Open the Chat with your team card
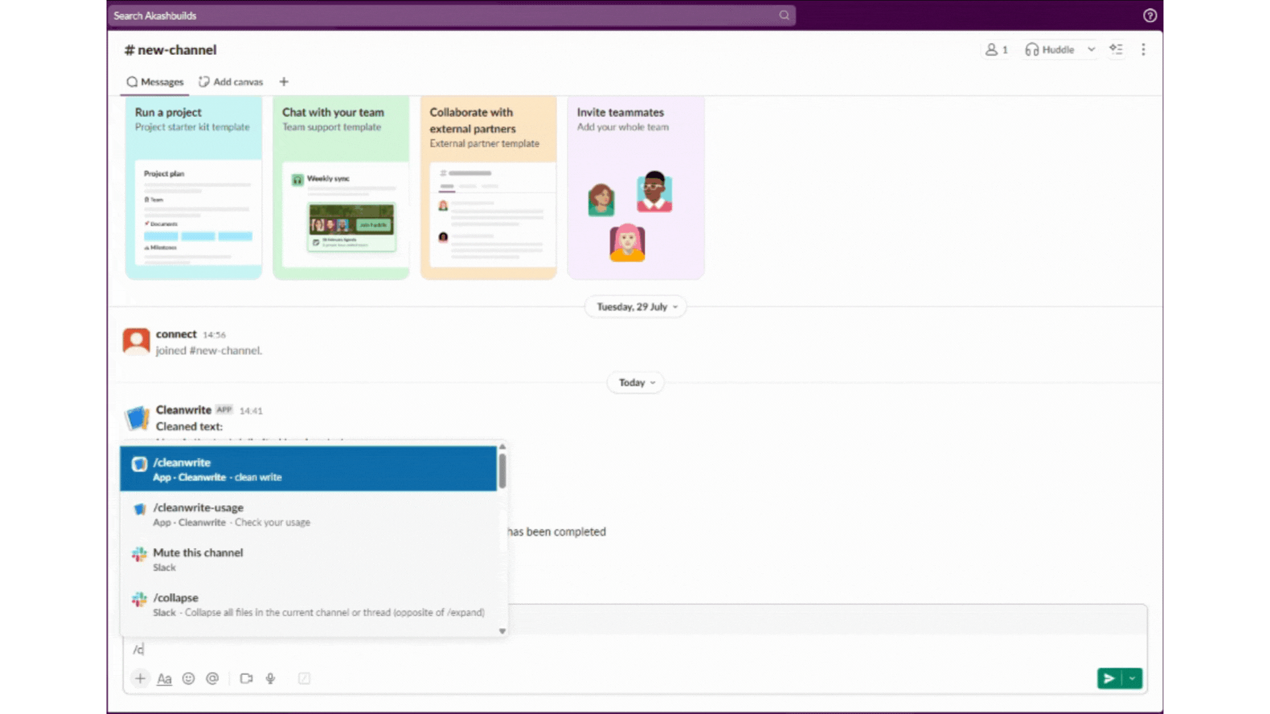1270x714 pixels. click(341, 188)
